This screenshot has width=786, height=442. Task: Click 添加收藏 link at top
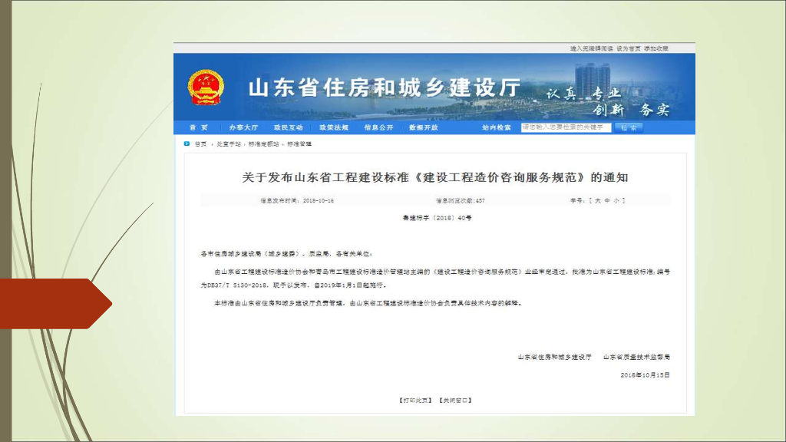tap(656, 48)
